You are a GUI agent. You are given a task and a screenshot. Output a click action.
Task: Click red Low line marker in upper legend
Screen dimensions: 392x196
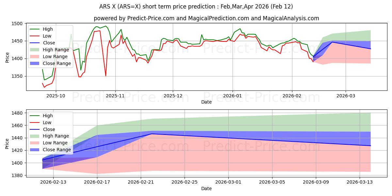pyautogui.click(x=35, y=36)
